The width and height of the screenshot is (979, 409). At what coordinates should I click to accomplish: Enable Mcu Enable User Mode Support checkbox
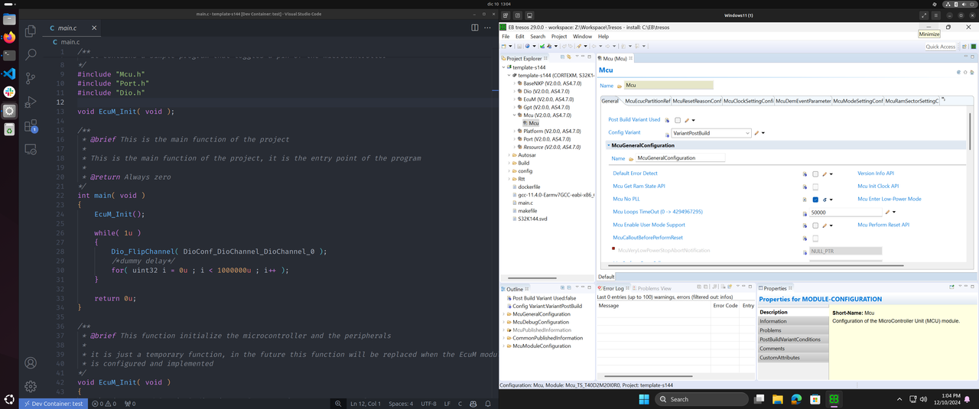coord(815,226)
